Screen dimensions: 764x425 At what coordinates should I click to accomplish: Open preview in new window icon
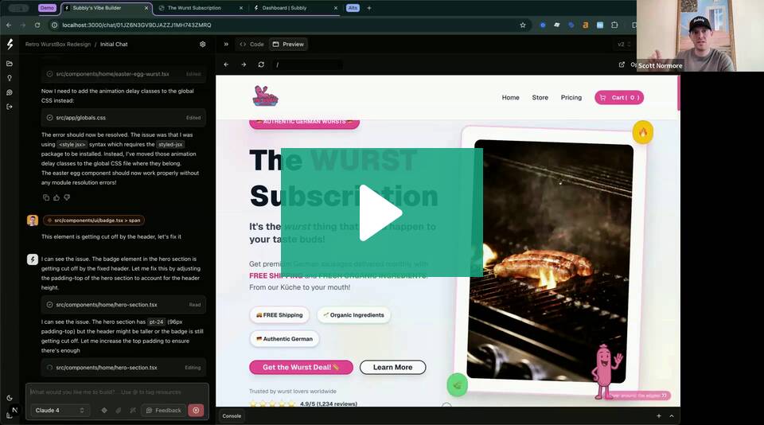(622, 64)
